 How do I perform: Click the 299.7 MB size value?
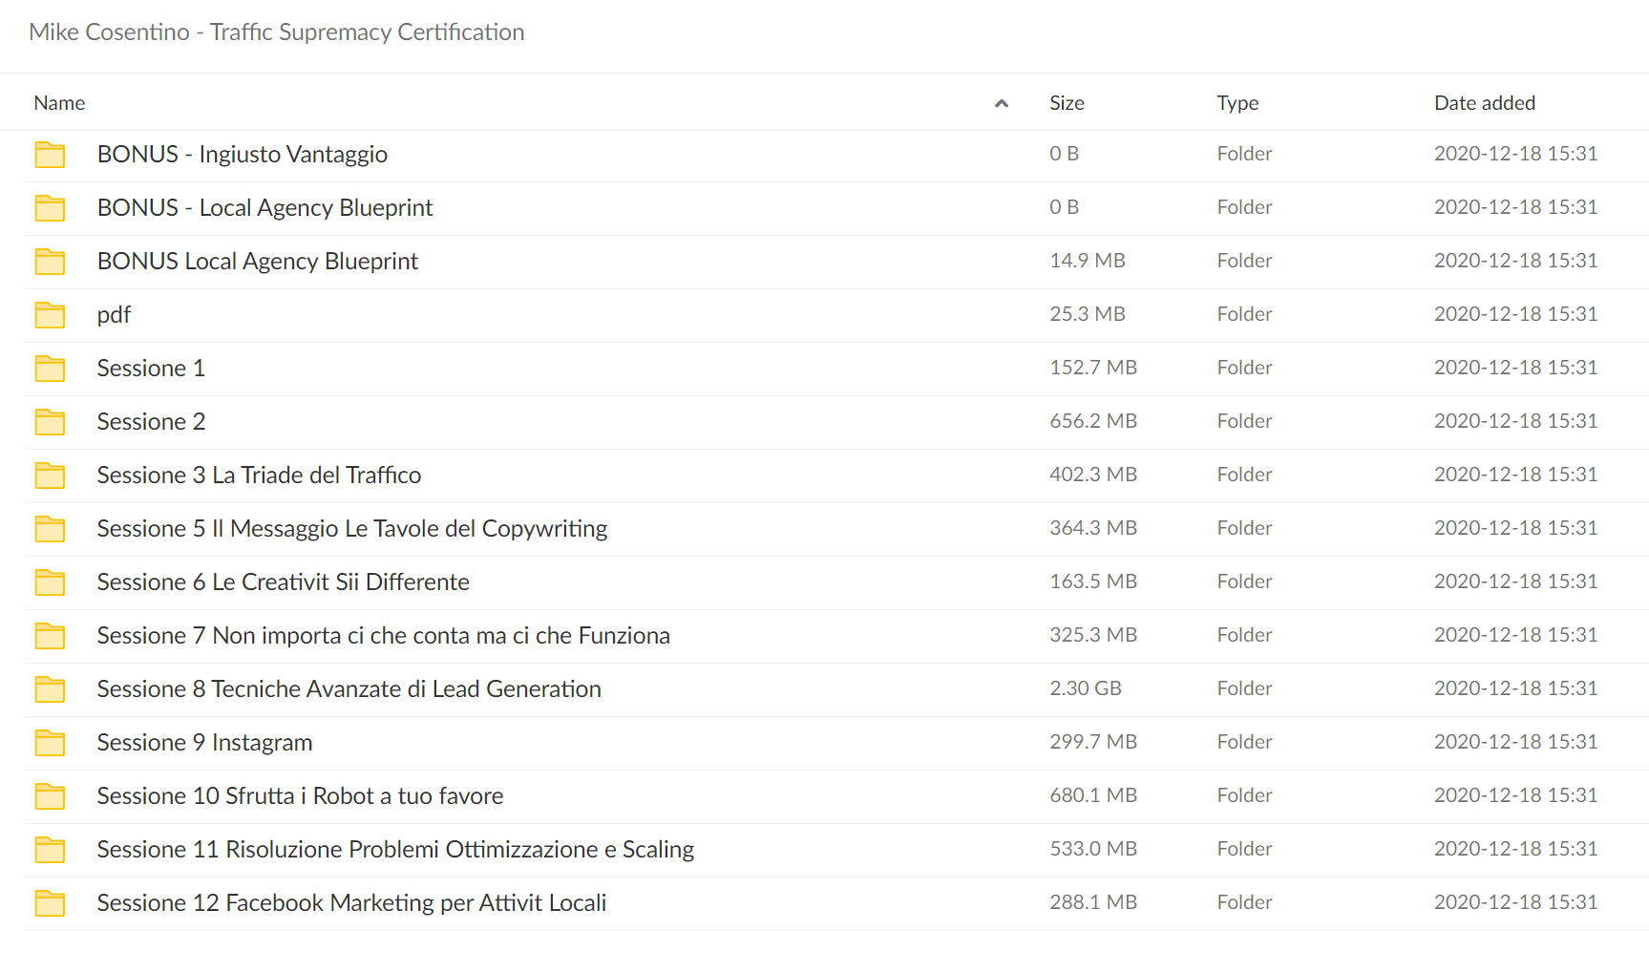pos(1093,742)
